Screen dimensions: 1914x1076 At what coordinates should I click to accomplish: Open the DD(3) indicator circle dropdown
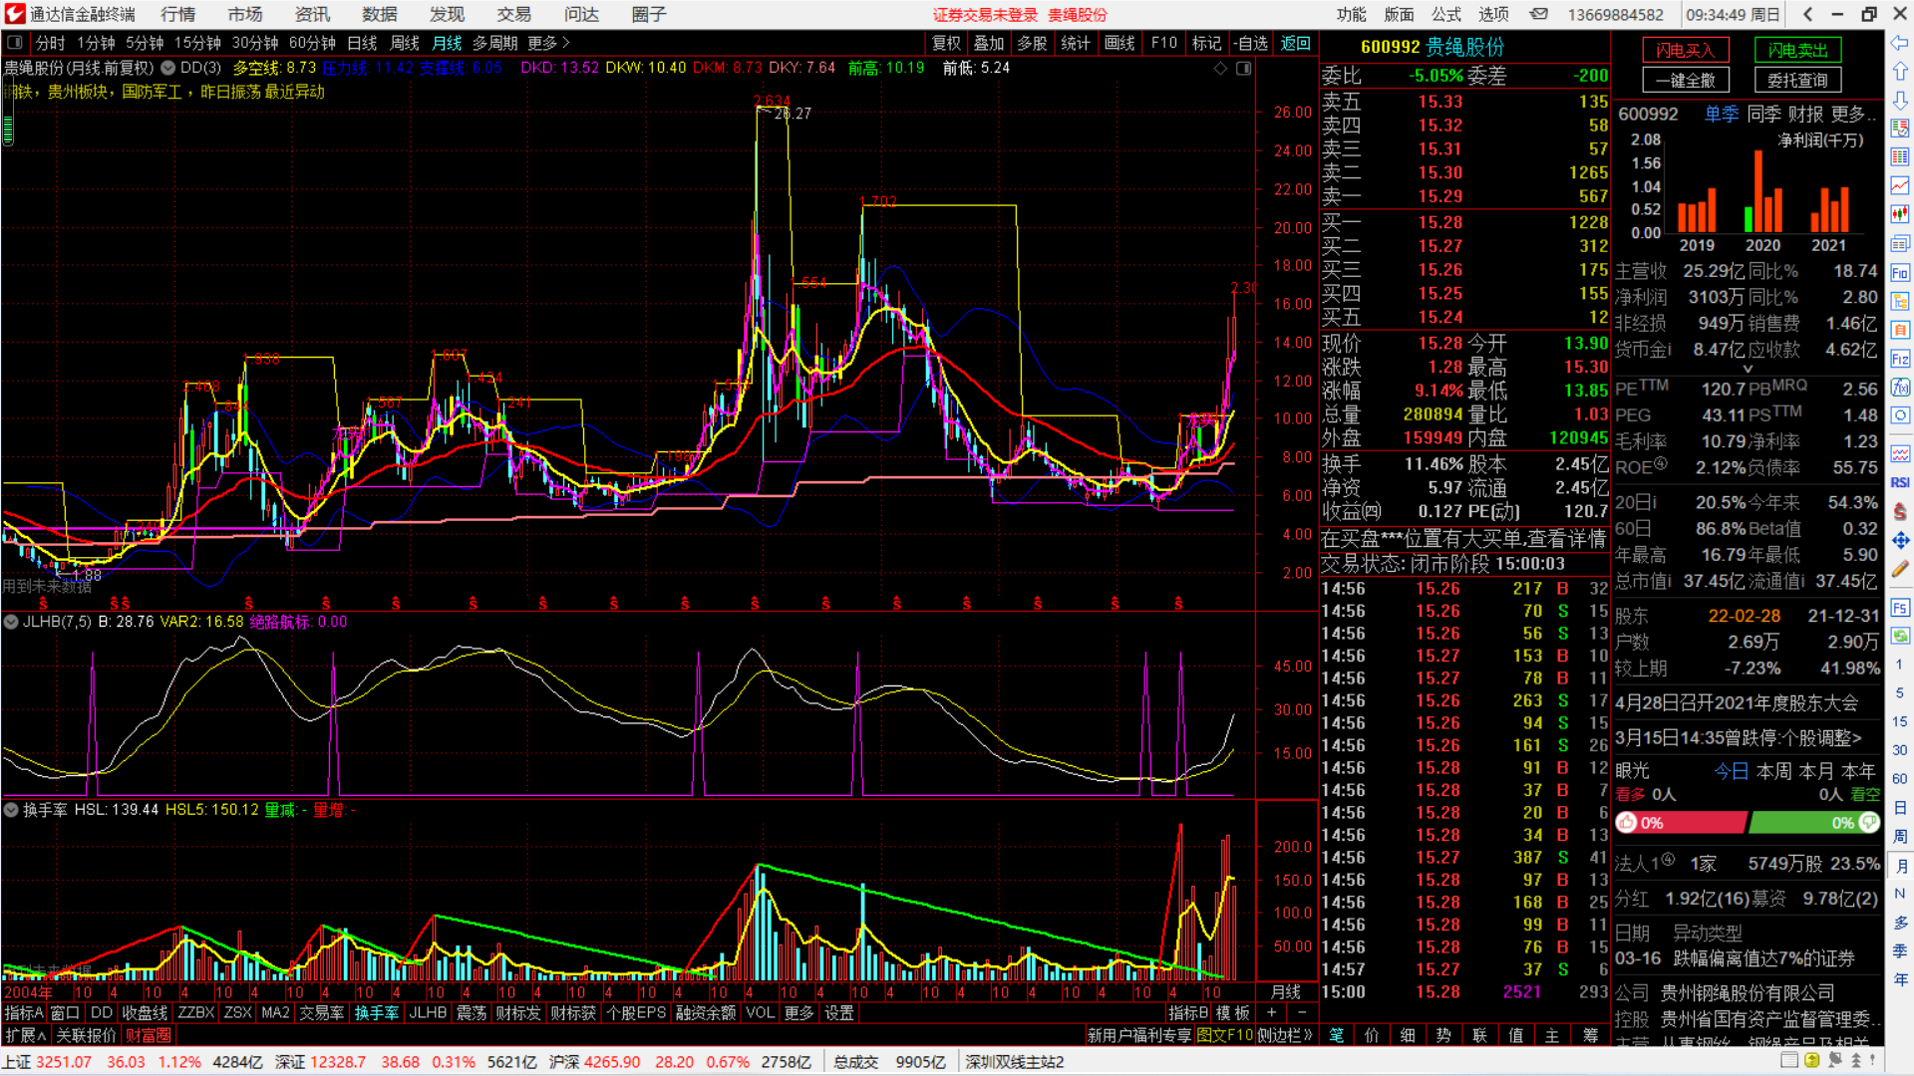click(x=168, y=69)
